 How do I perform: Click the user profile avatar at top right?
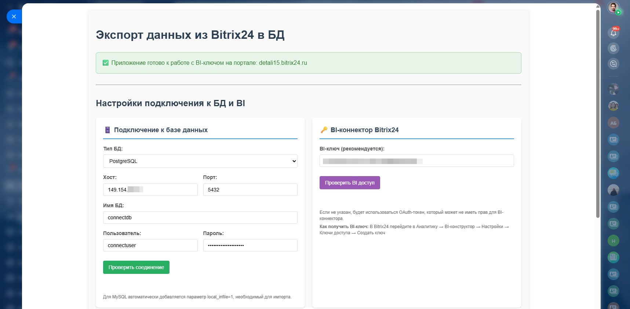click(613, 7)
